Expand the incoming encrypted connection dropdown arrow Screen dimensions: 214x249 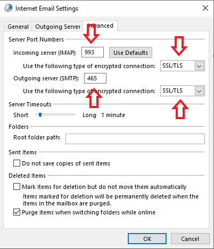pos(199,66)
